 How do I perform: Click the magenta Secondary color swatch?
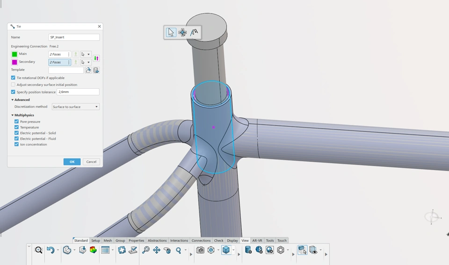(x=14, y=62)
